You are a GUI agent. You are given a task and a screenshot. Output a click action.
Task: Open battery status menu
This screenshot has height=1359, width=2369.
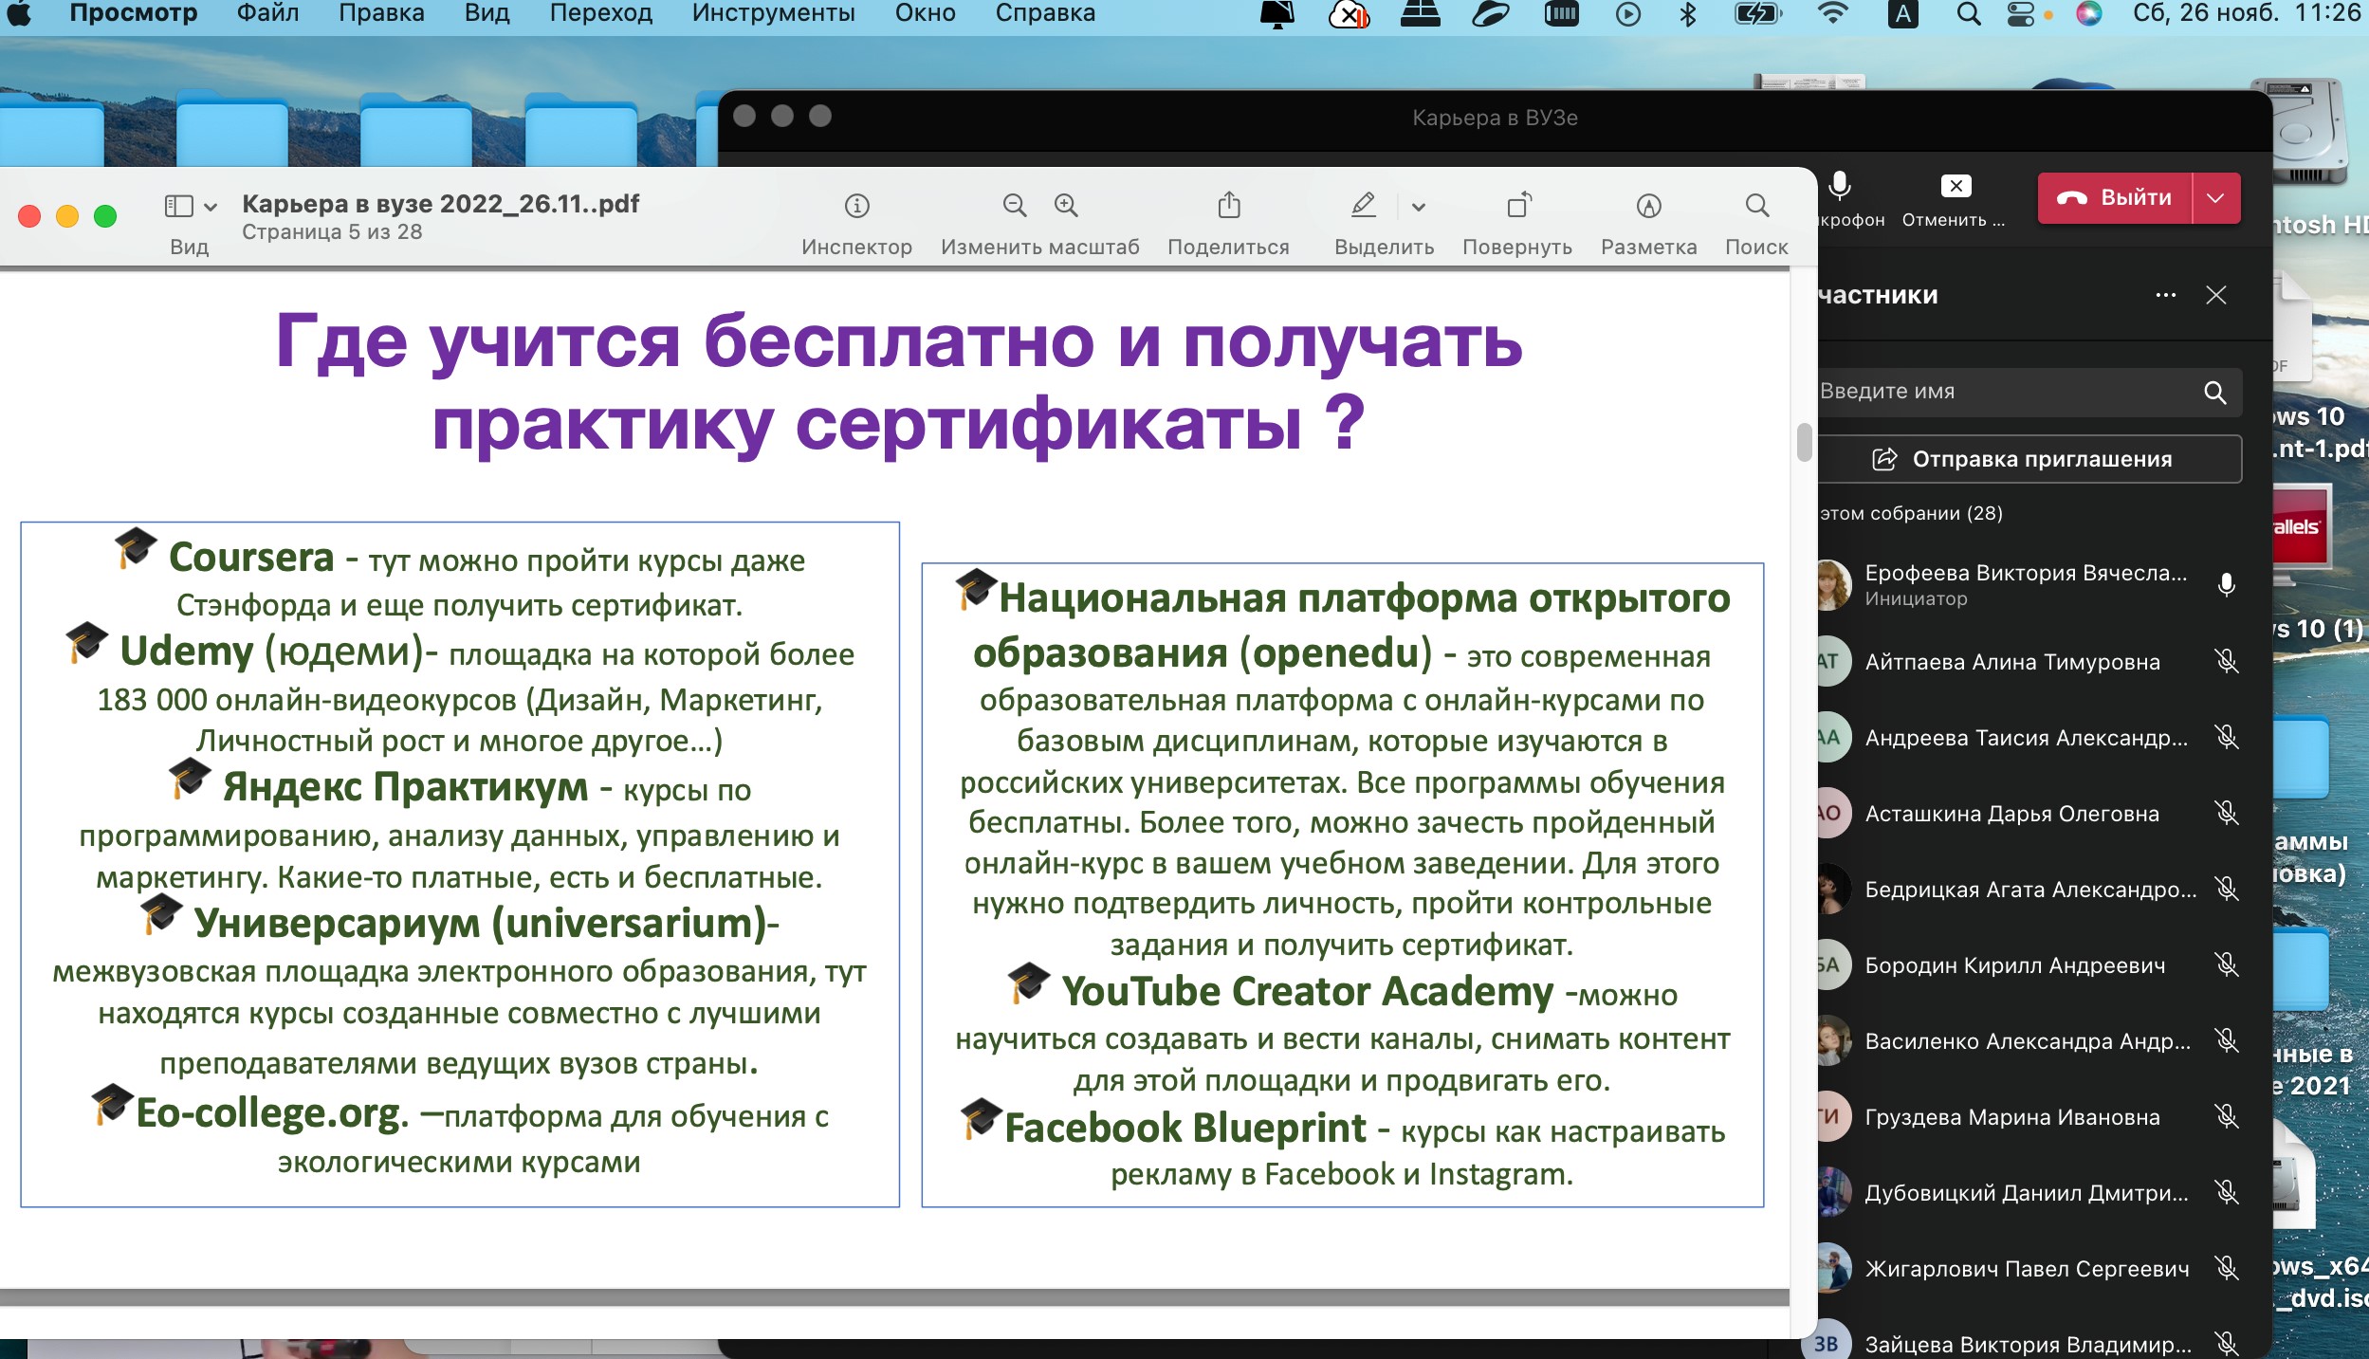[1757, 13]
